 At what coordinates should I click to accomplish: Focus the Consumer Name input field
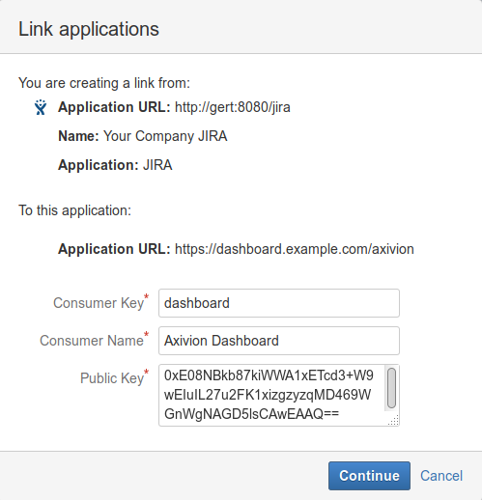pyautogui.click(x=279, y=341)
